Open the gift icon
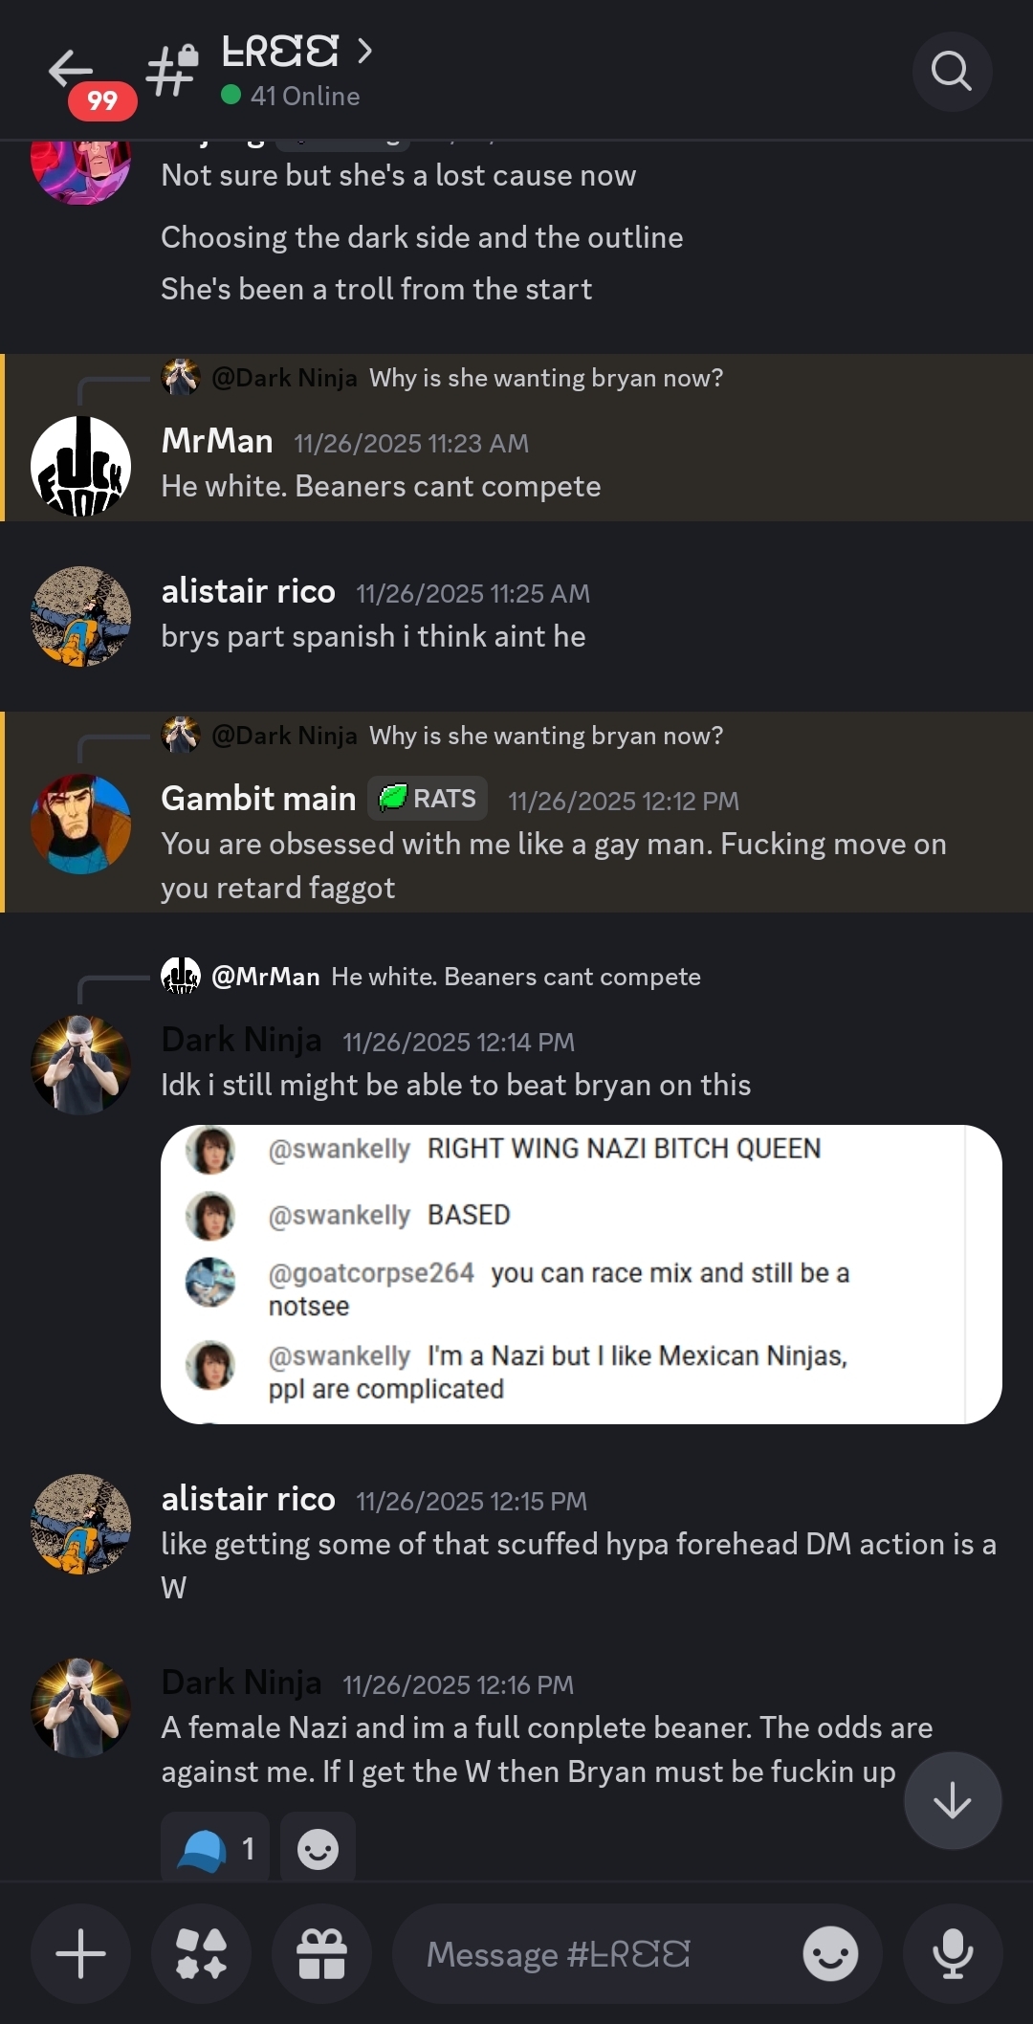1033x2024 pixels. pos(321,1953)
